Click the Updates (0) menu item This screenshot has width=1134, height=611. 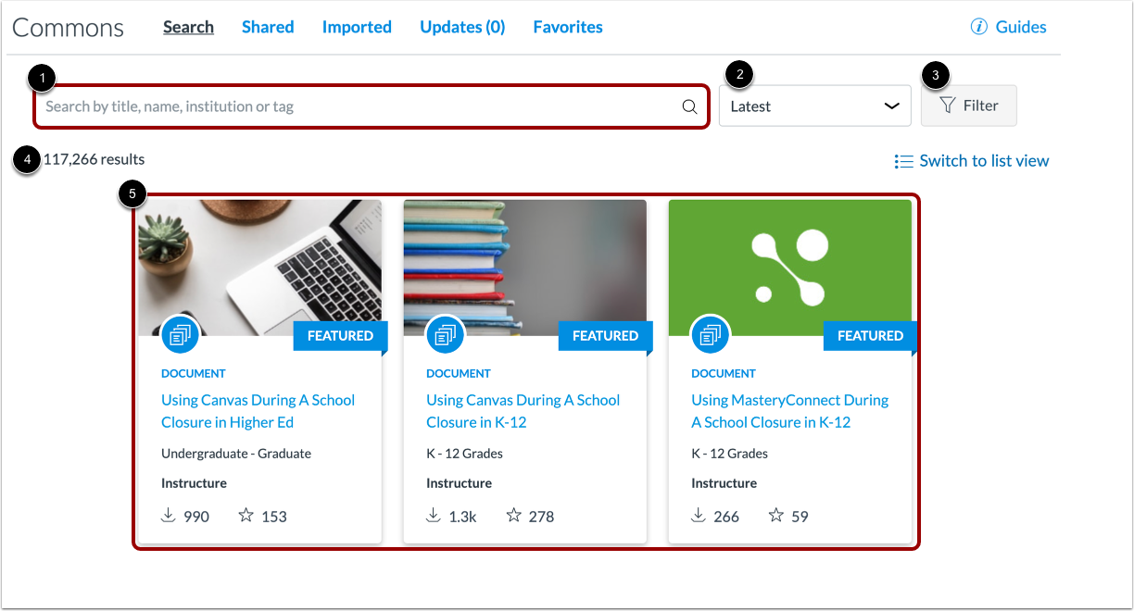[x=462, y=26]
